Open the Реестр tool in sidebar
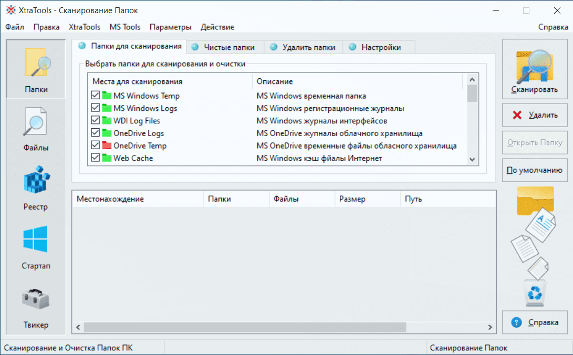This screenshot has height=355, width=573. pos(36,188)
